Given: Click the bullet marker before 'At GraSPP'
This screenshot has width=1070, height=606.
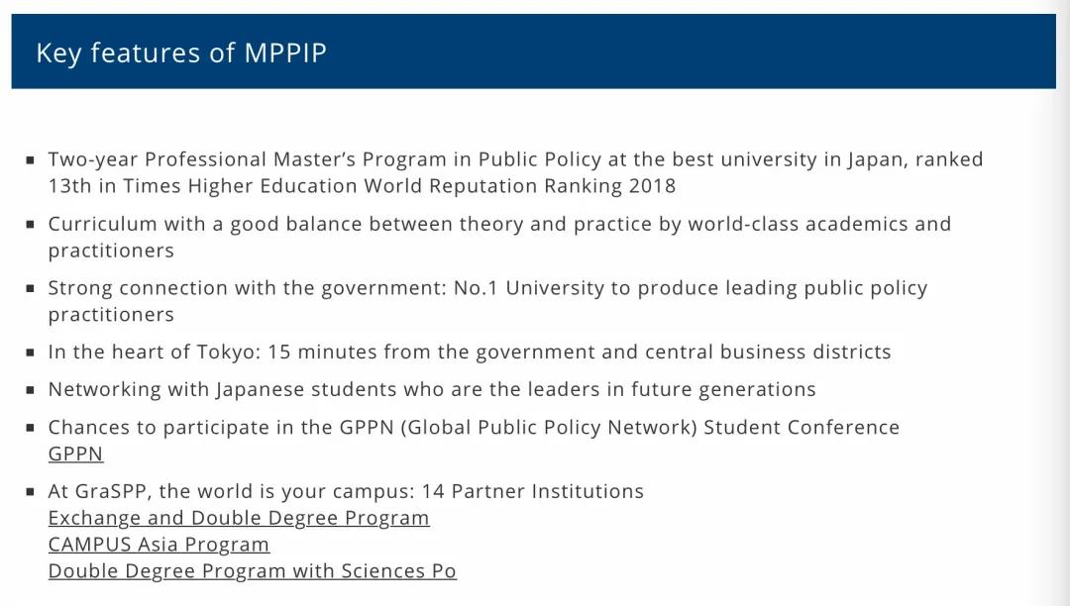Looking at the screenshot, I should [31, 492].
